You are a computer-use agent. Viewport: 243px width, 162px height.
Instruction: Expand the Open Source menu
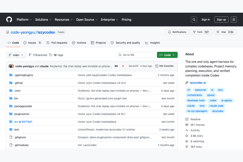87,20
